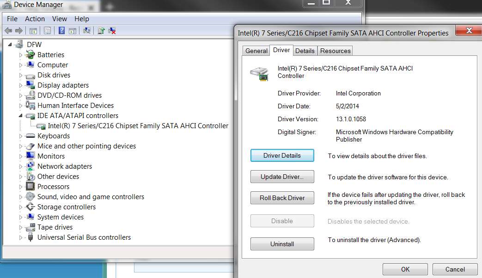Click the Uninstall driver button
The width and height of the screenshot is (482, 278).
282,244
